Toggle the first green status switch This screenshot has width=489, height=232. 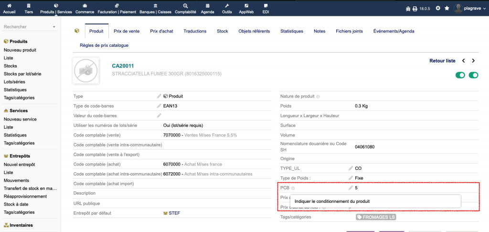(x=460, y=75)
